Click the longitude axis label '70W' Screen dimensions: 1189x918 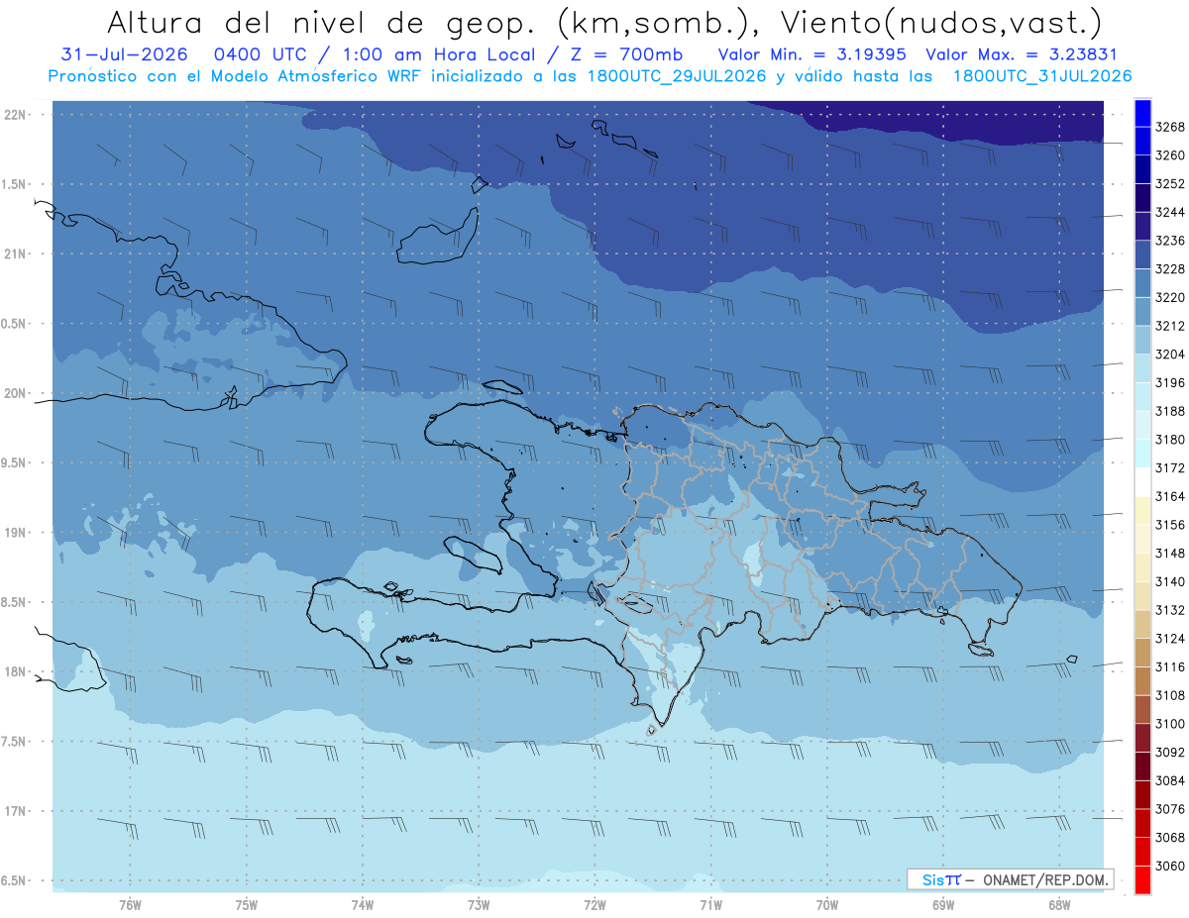coord(827,904)
